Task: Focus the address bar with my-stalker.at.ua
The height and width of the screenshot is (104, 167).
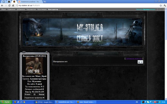Action: pos(87,6)
